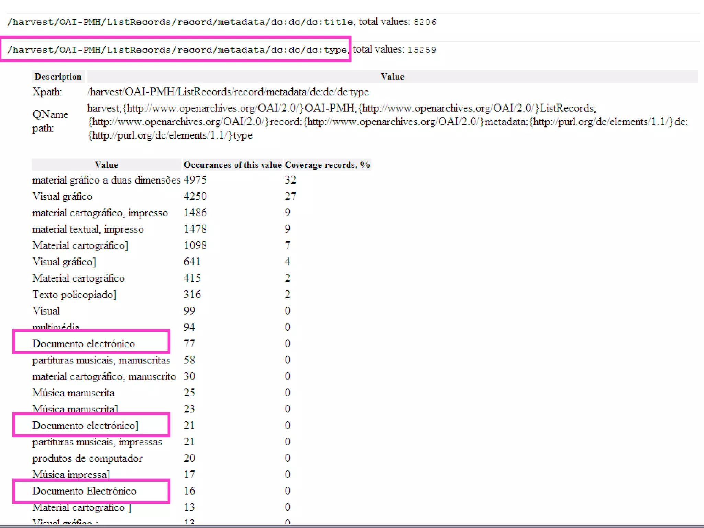Click 'partituras musicais, manuscritas' value
704x528 pixels.
pos(101,360)
